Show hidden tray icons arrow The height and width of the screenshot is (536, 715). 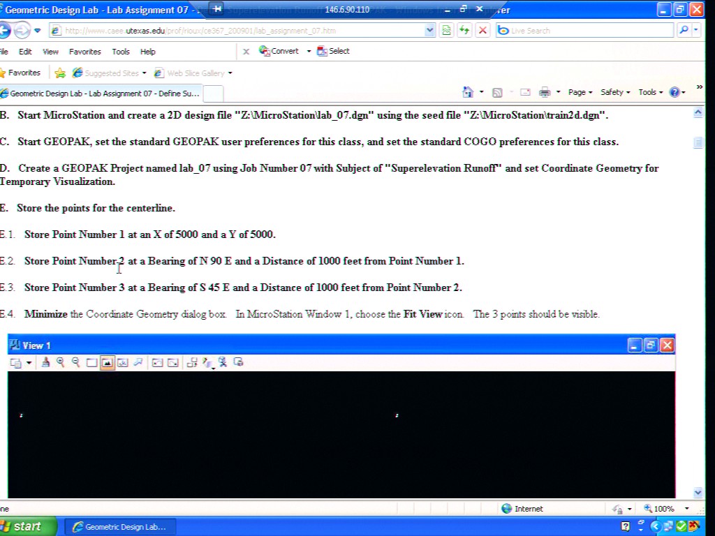click(655, 527)
